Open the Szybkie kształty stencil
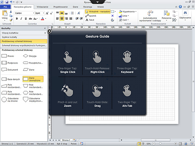Image resolution: width=195 pixels, height=146 pixels. [x=24, y=37]
